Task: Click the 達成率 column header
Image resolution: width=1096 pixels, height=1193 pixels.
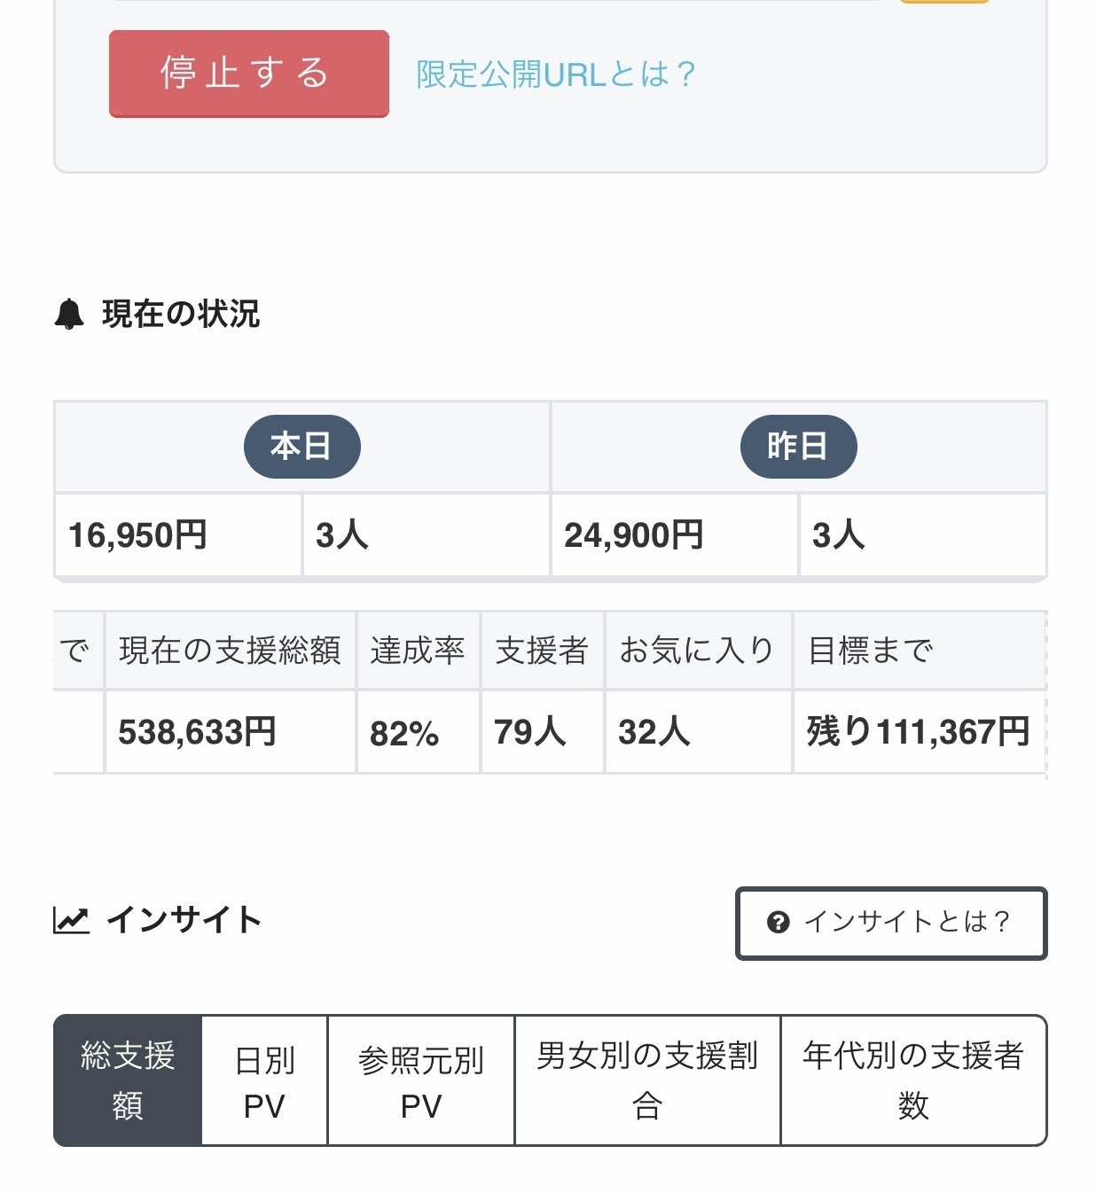Action: click(x=418, y=651)
